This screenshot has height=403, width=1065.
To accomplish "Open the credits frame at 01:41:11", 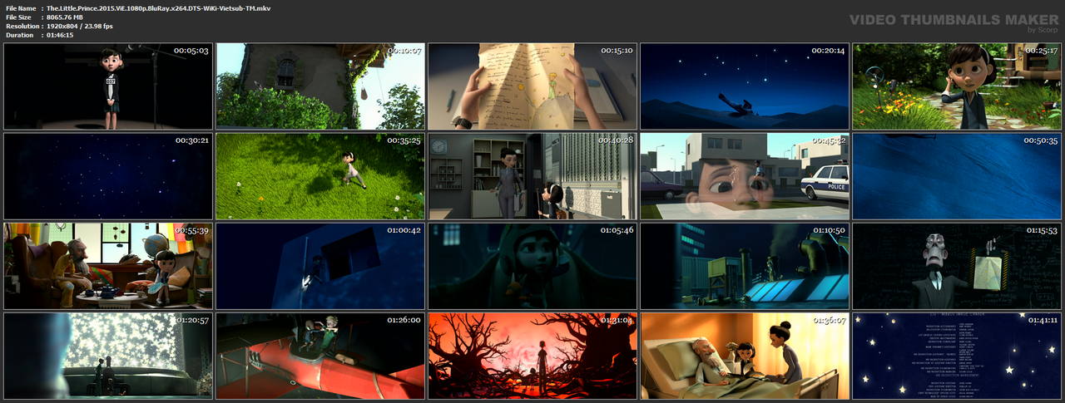I will coord(957,356).
